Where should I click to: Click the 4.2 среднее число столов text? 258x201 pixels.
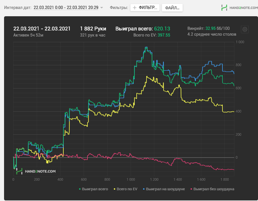click(x=212, y=34)
